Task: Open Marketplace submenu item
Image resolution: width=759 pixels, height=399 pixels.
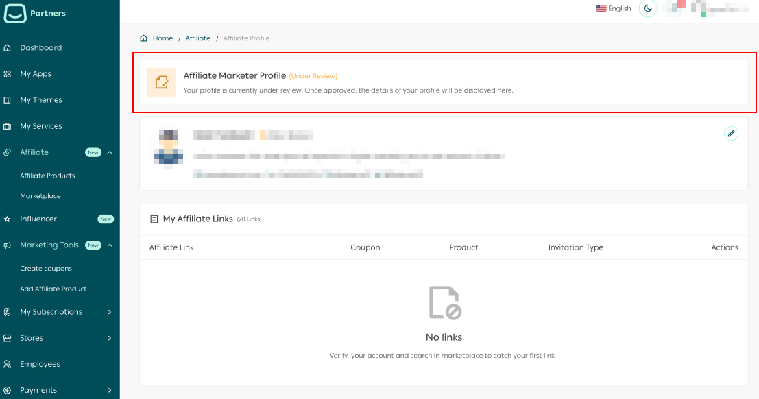Action: tap(40, 196)
